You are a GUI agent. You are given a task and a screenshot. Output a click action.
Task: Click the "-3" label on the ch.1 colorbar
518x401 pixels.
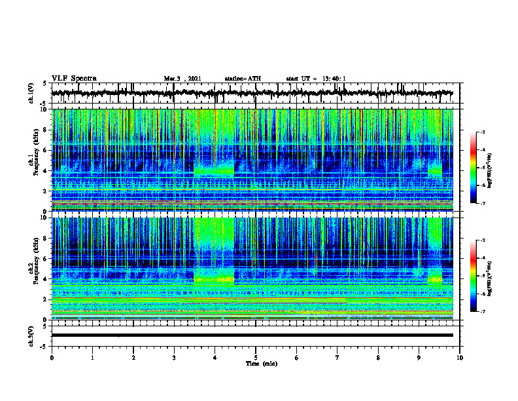tap(483, 132)
